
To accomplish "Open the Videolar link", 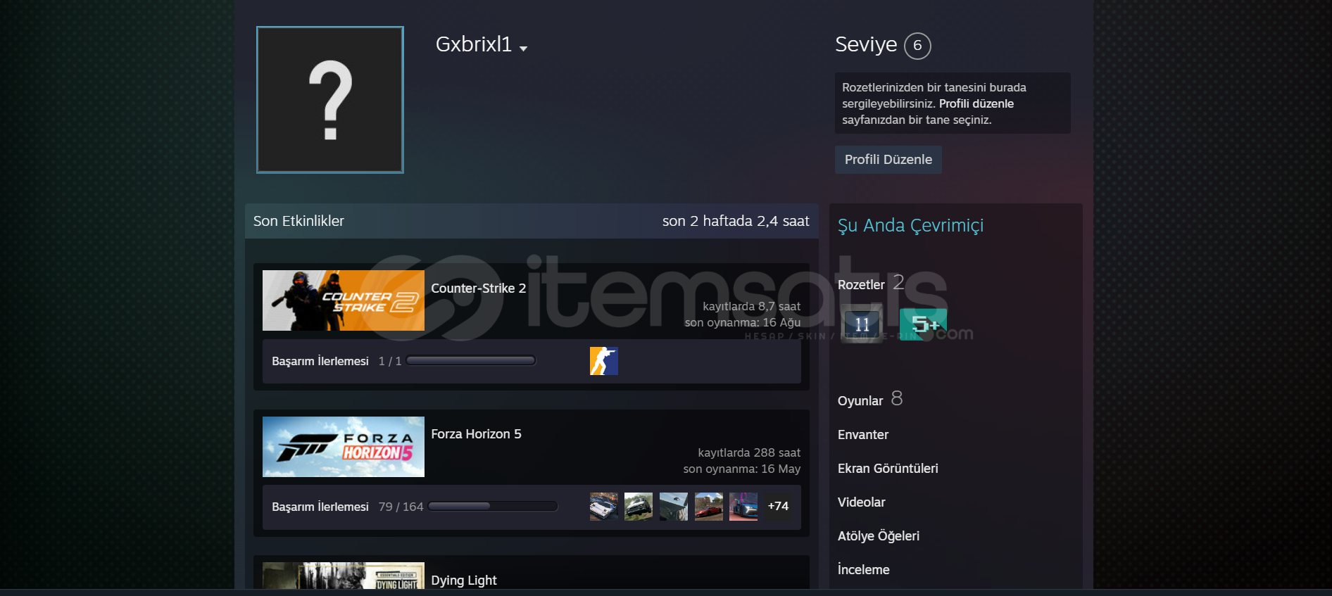I will pos(862,502).
